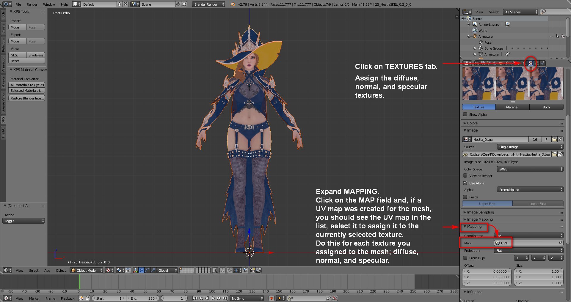Click All Materials to Cycles button
The width and height of the screenshot is (571, 302).
point(26,85)
